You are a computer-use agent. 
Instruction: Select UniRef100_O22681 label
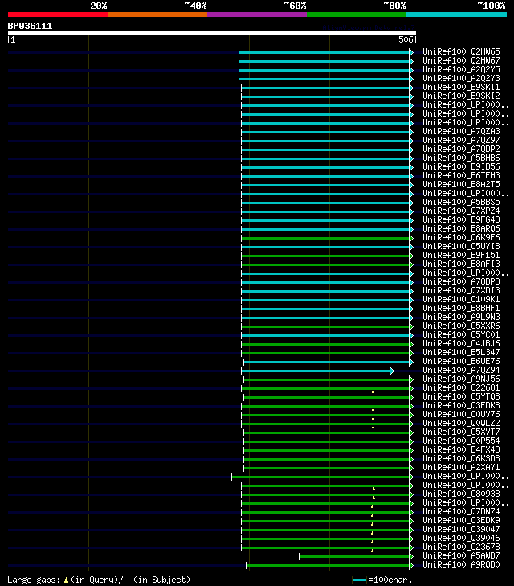coord(461,388)
